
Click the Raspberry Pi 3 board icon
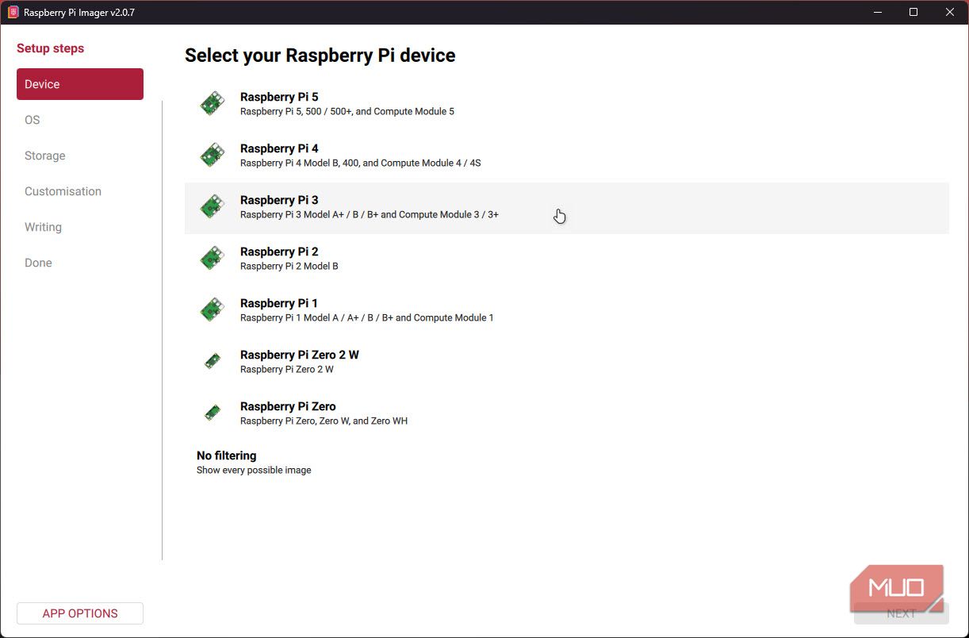(212, 207)
